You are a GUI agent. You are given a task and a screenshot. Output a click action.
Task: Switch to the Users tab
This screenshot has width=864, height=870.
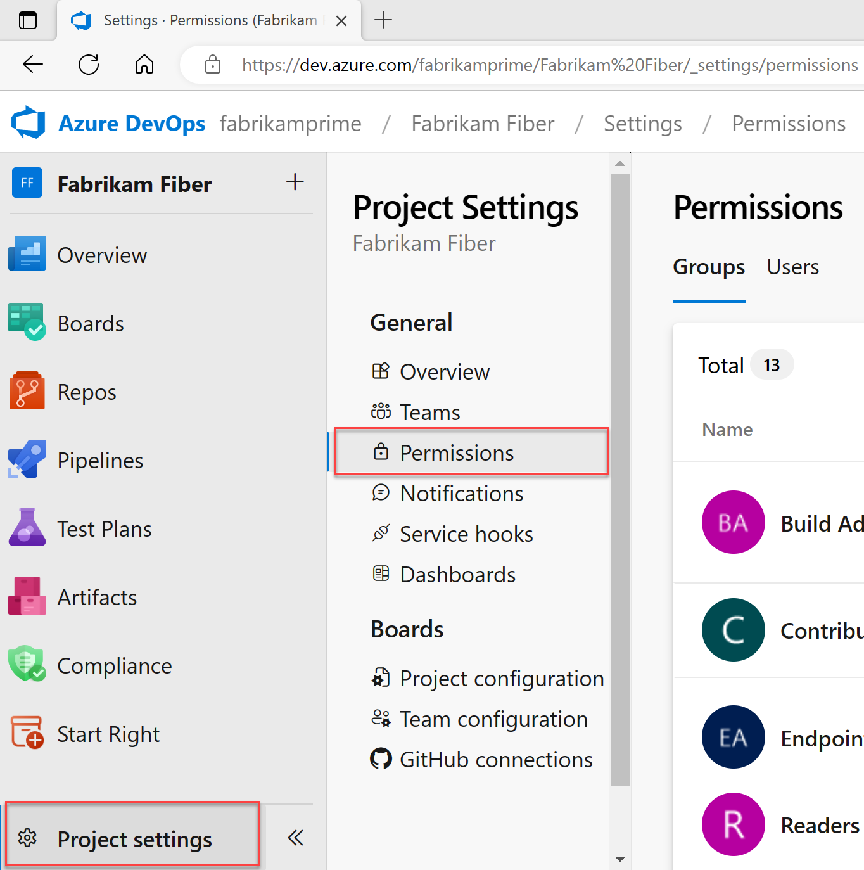click(x=792, y=267)
